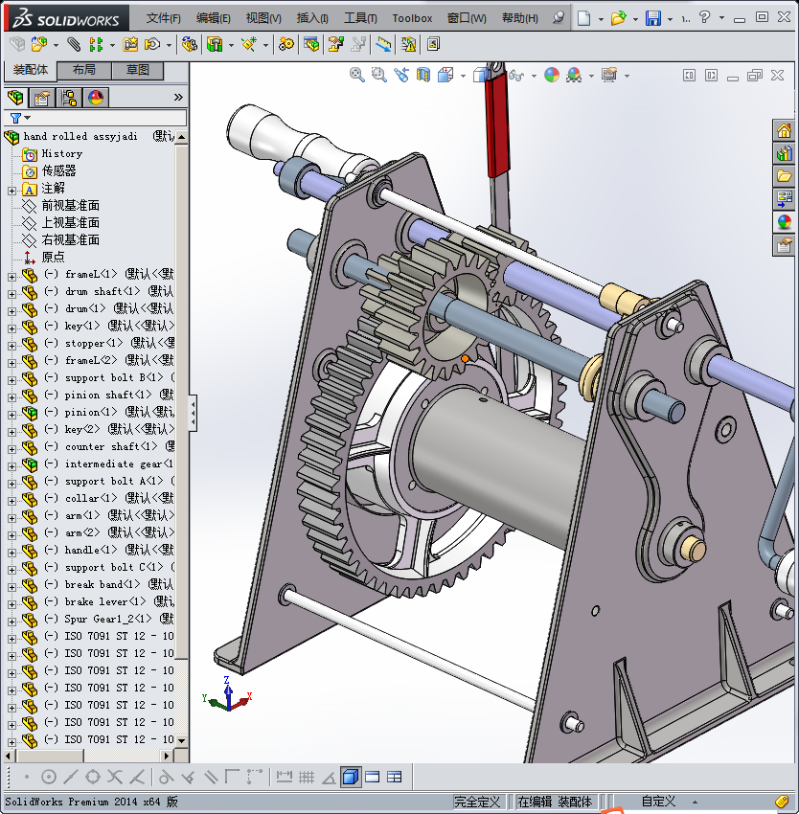
Task: Expand the frameL<1> component node
Action: (11, 276)
